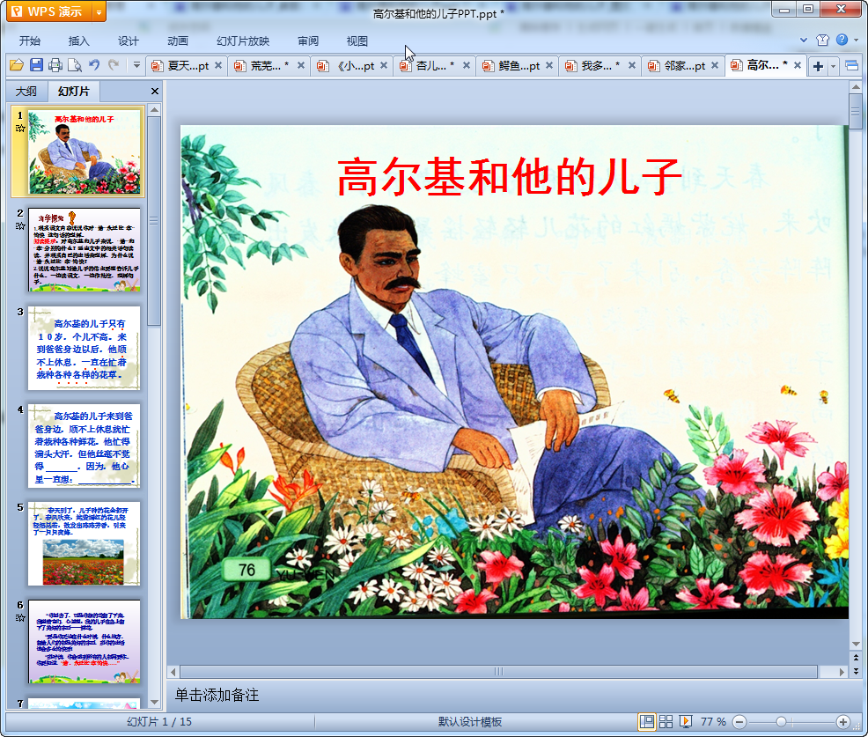Close the 《小...pt document tab
Screen dimensions: 868x737
(x=384, y=65)
